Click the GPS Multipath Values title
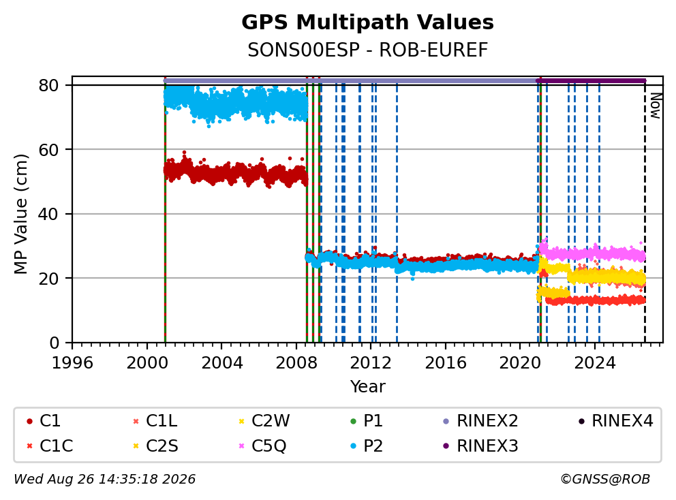The width and height of the screenshot is (676, 500). pyautogui.click(x=367, y=22)
